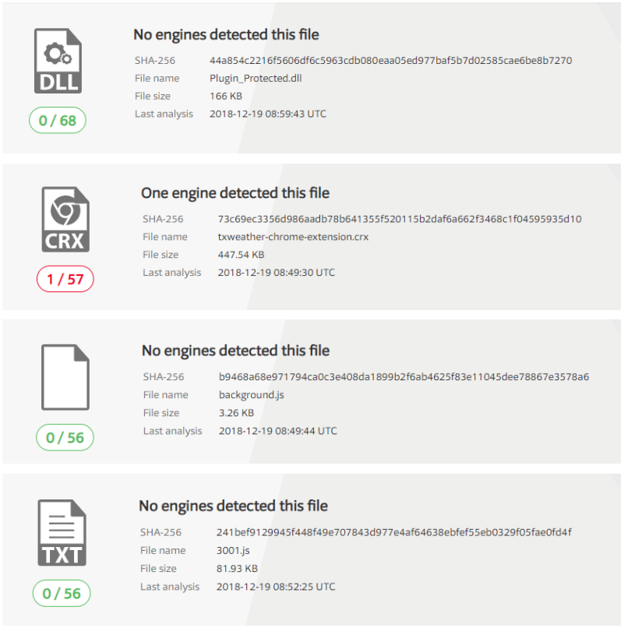
Task: Click the TXT file type icon
Action: pos(62,532)
